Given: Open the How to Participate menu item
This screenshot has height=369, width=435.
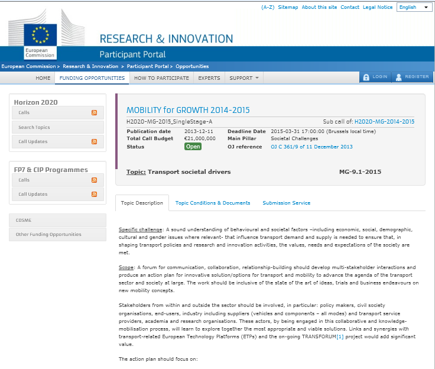Looking at the screenshot, I should (161, 78).
